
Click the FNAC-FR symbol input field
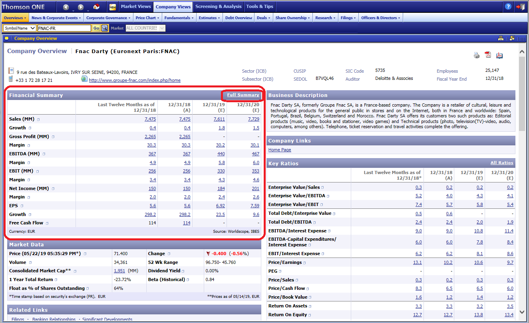pyautogui.click(x=64, y=28)
